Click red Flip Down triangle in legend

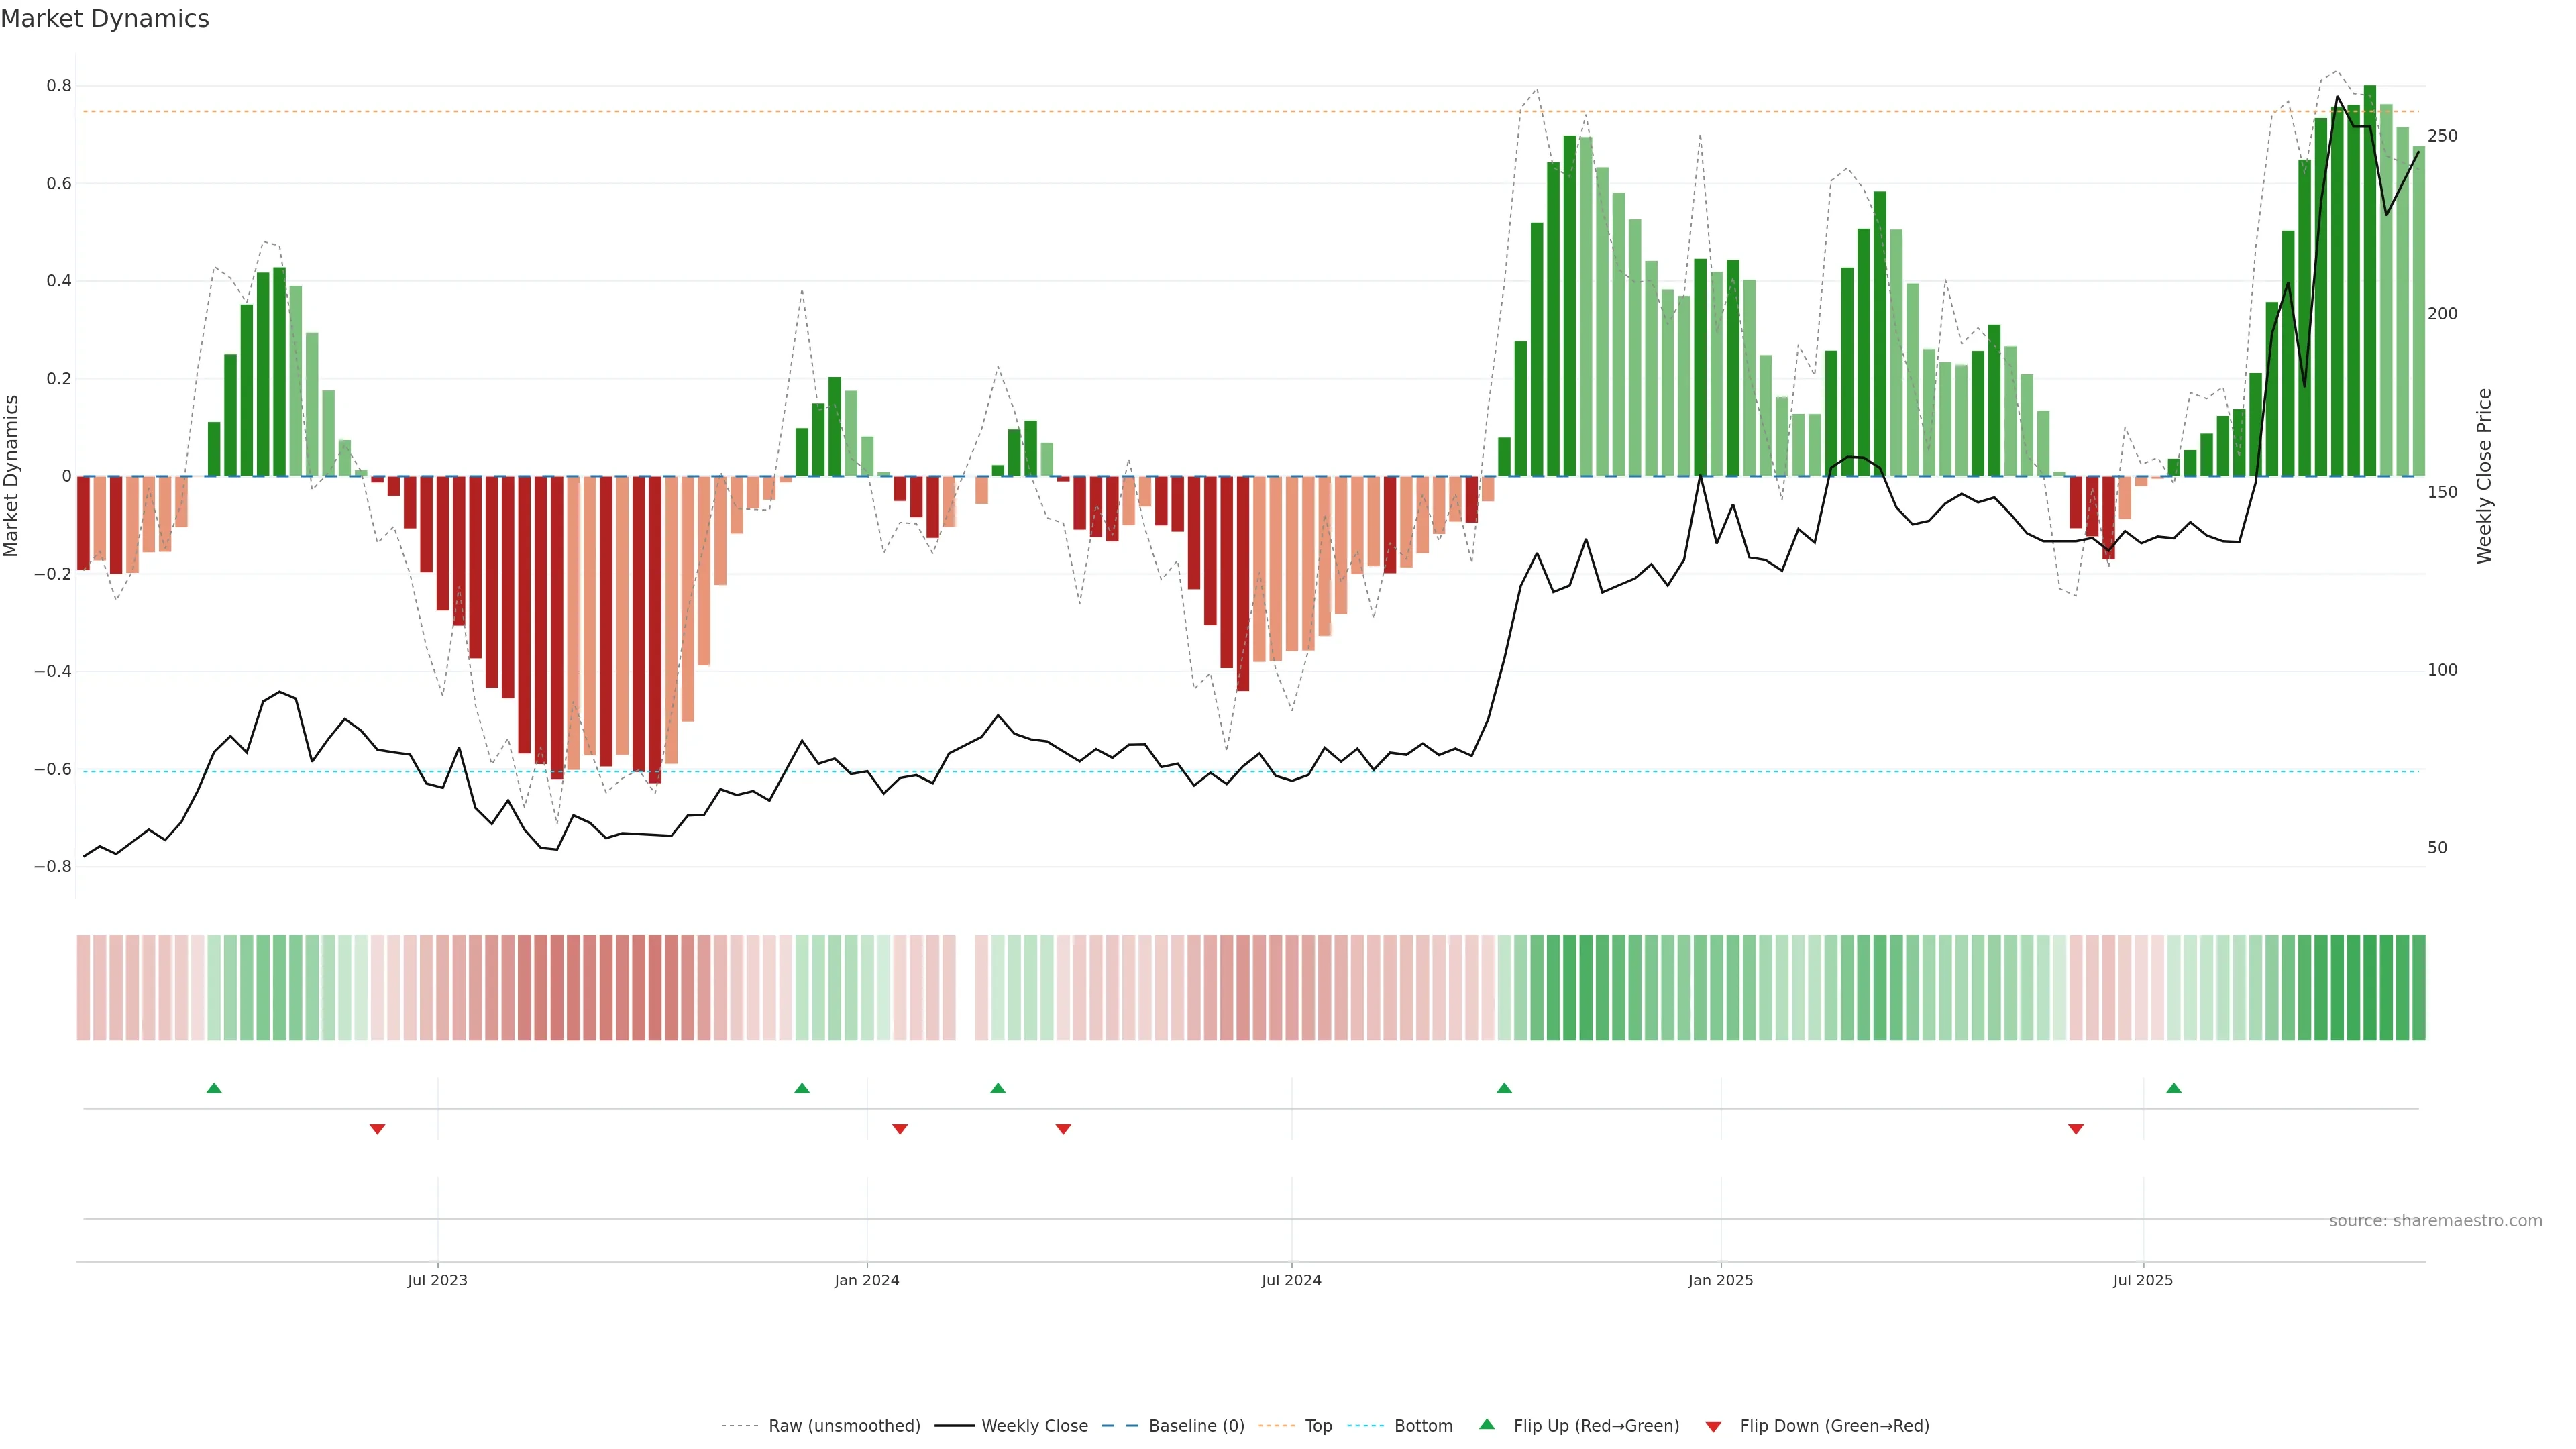pos(1713,1427)
